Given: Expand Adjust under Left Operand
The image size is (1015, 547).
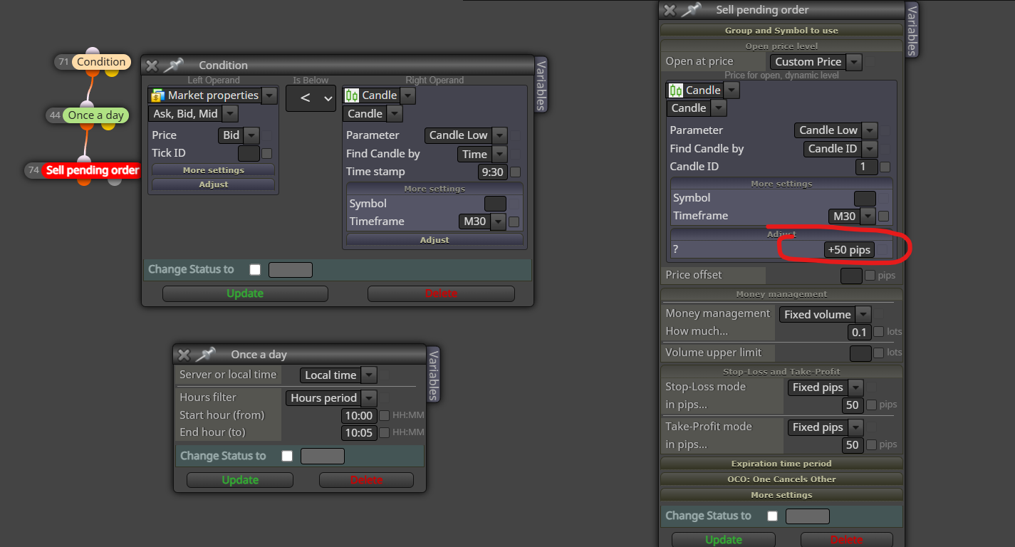Looking at the screenshot, I should pyautogui.click(x=213, y=184).
